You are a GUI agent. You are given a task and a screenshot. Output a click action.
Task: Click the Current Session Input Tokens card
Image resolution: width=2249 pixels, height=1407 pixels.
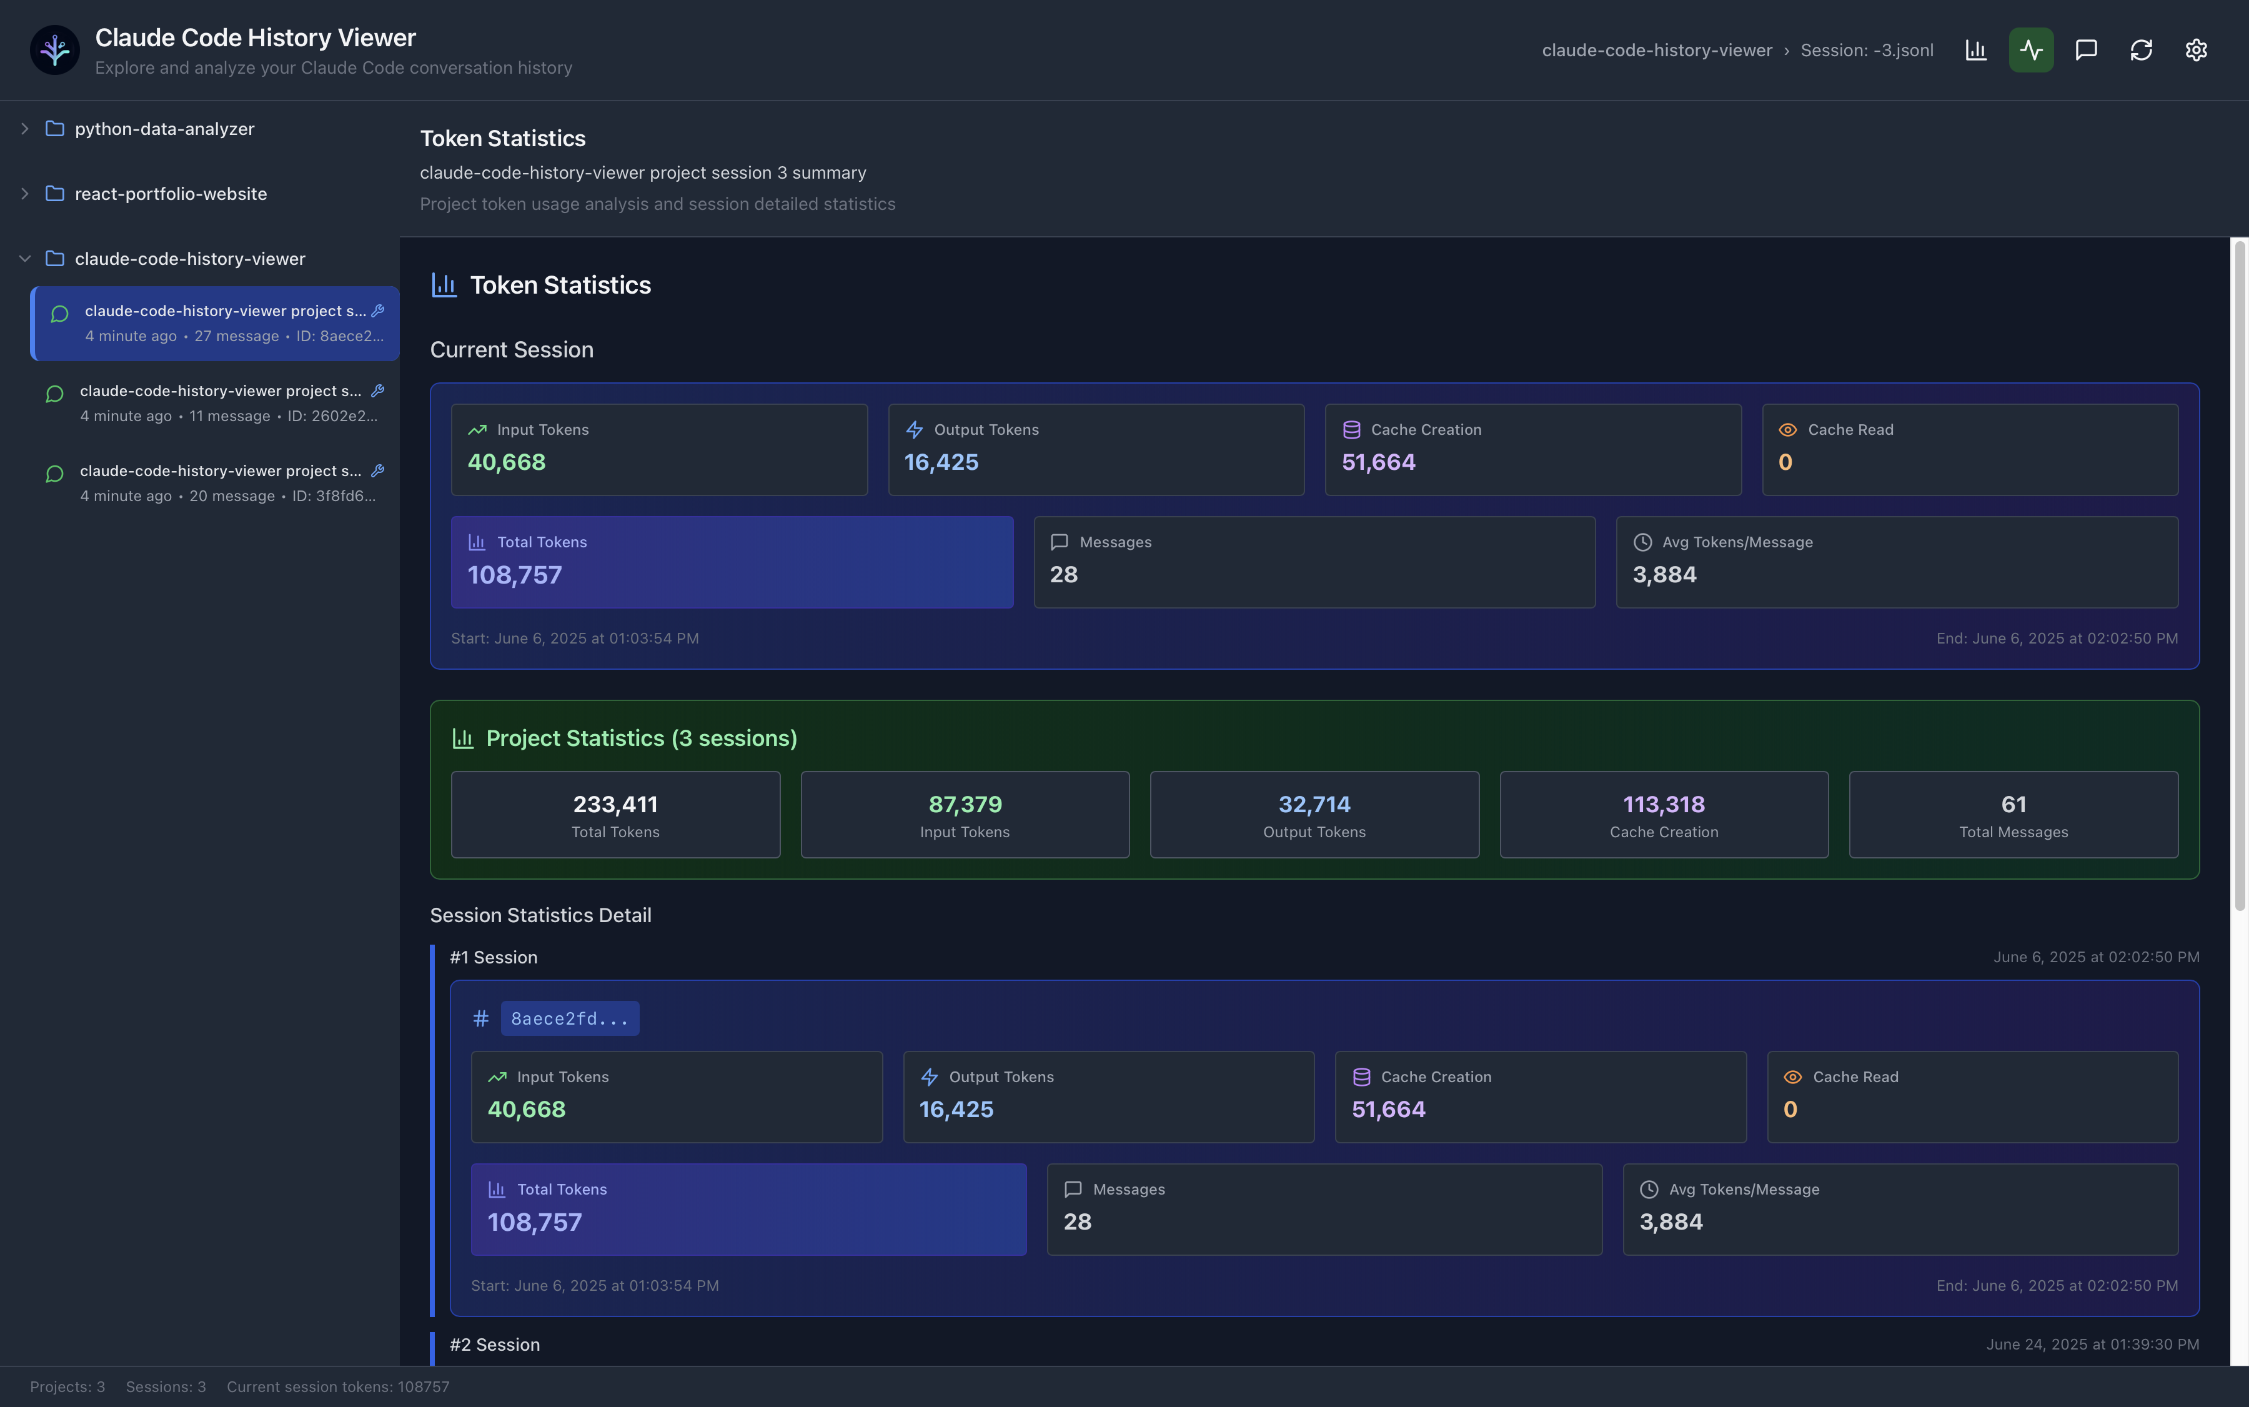point(659,449)
